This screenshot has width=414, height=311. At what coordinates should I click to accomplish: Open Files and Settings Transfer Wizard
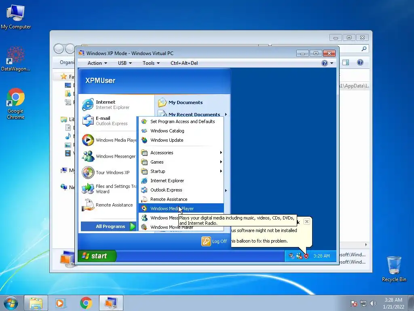coord(108,189)
